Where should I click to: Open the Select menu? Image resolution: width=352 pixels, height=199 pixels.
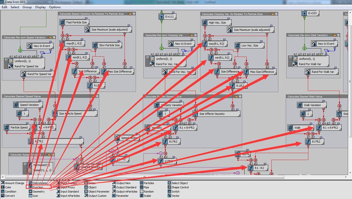coord(15,7)
